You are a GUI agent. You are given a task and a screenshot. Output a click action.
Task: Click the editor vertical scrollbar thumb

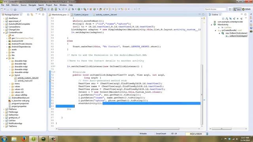coord(202,94)
